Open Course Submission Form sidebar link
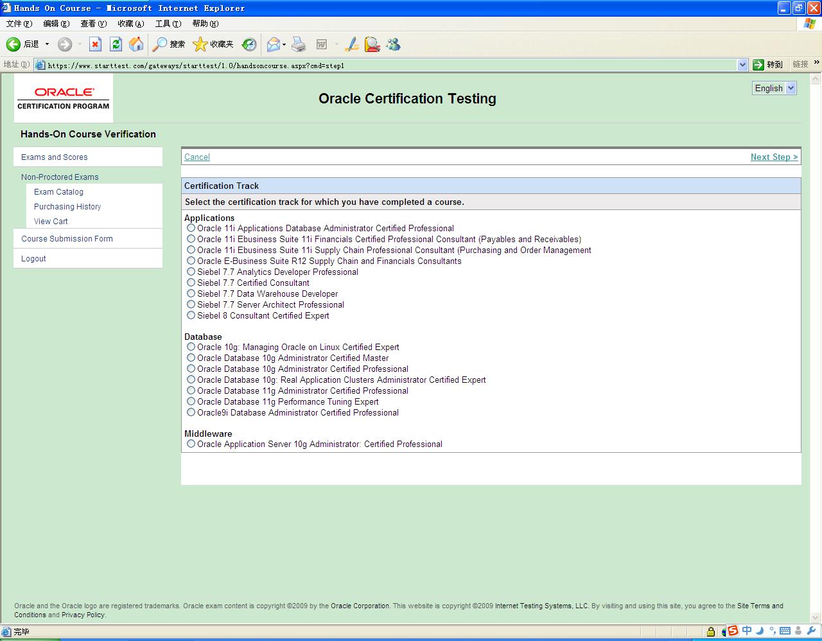 coord(67,238)
